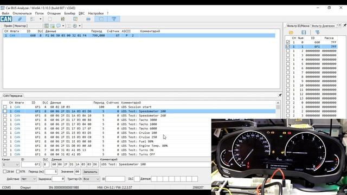The height and width of the screenshot is (195, 347).
Task: Select the UDS Test: Speedometer 260 row
Action: click(x=139, y=115)
